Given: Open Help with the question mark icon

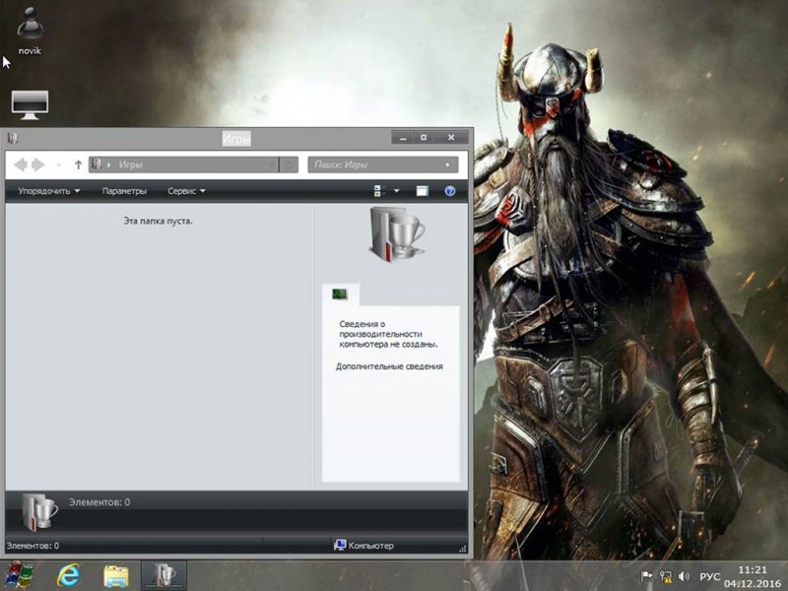Looking at the screenshot, I should coord(450,191).
